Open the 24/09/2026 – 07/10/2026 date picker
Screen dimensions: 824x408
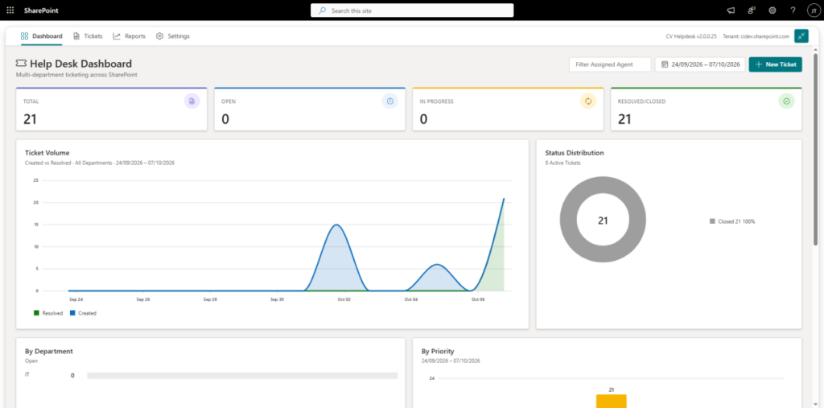click(700, 64)
